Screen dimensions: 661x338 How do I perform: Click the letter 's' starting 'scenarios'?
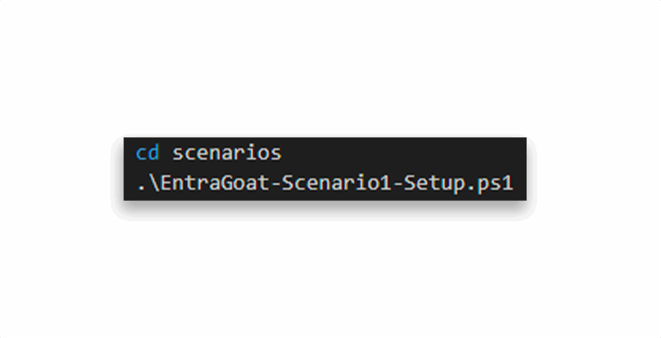pos(178,154)
